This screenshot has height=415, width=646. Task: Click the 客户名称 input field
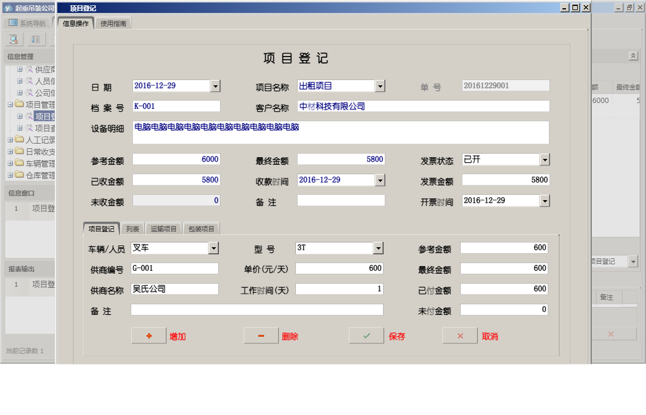coord(423,107)
